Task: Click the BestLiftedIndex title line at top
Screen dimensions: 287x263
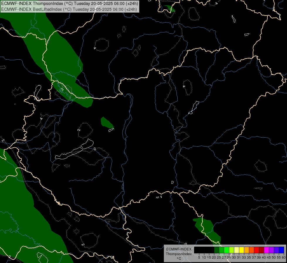Action: [x=69, y=9]
